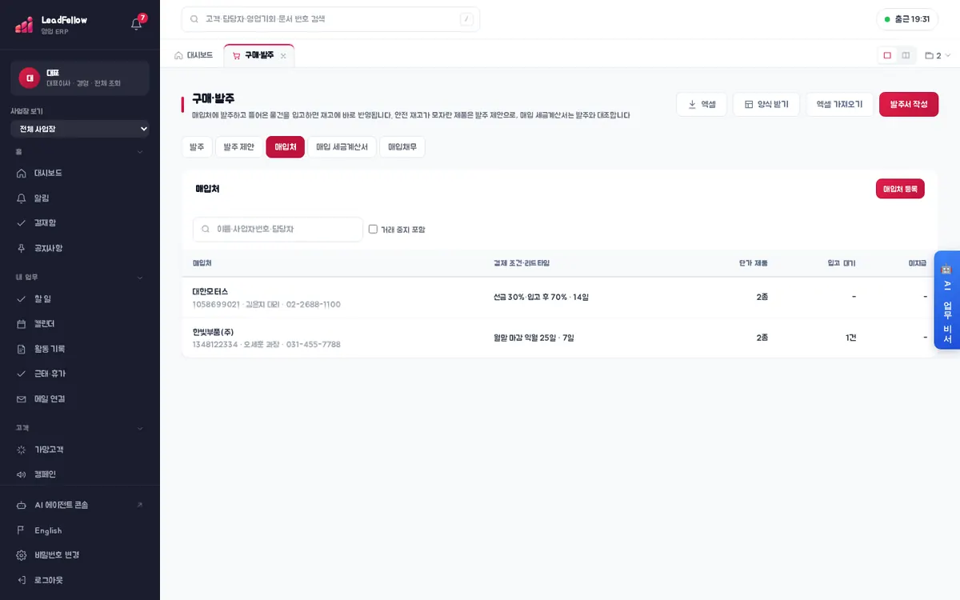Open the AI 업무 비서 side panel
Screen dimensions: 960x600
click(x=946, y=300)
